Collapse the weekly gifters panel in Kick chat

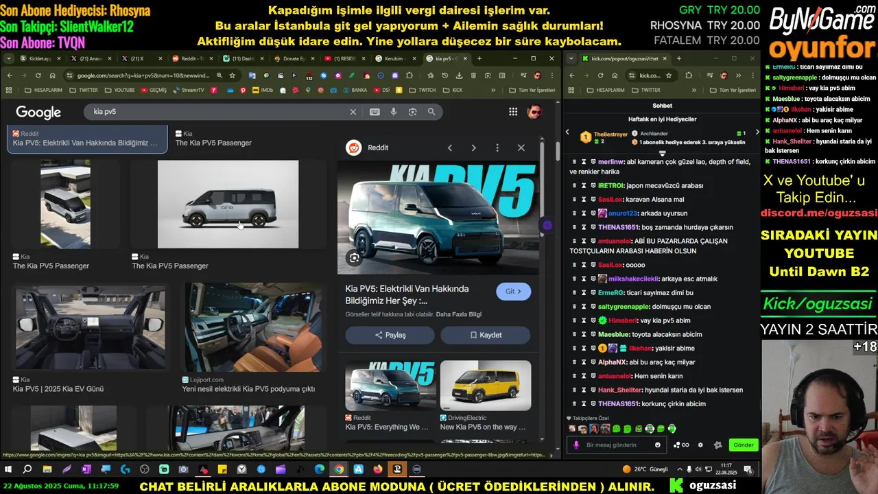(662, 153)
